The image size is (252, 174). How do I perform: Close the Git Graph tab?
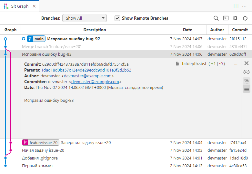[x=34, y=6]
